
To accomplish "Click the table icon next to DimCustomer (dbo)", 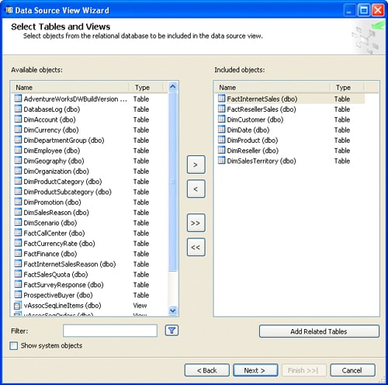I will tap(221, 120).
